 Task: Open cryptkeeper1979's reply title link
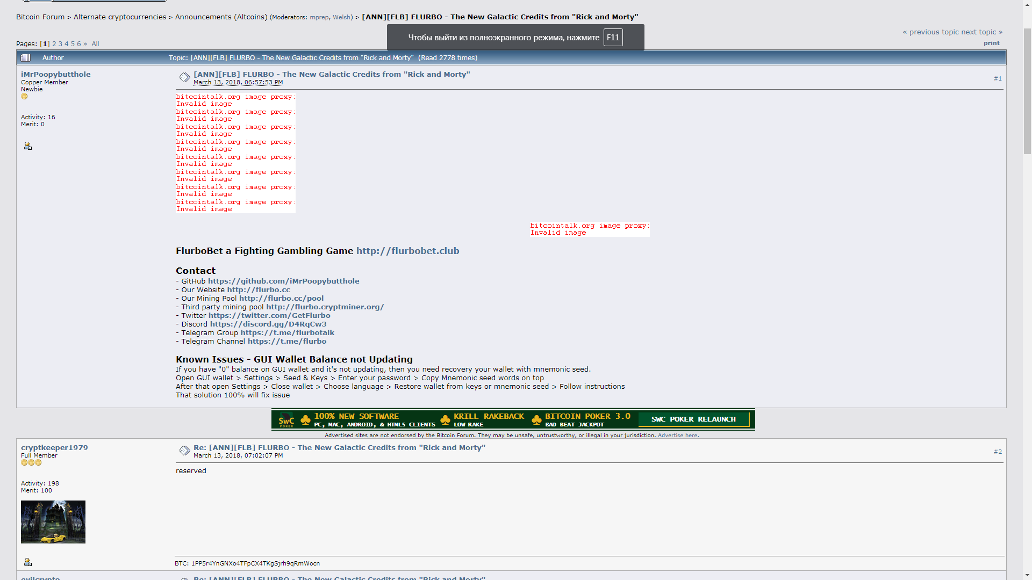coord(339,448)
